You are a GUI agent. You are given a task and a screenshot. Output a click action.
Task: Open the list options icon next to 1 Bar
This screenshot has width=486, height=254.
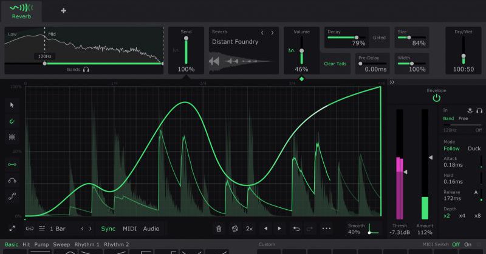pos(42,229)
